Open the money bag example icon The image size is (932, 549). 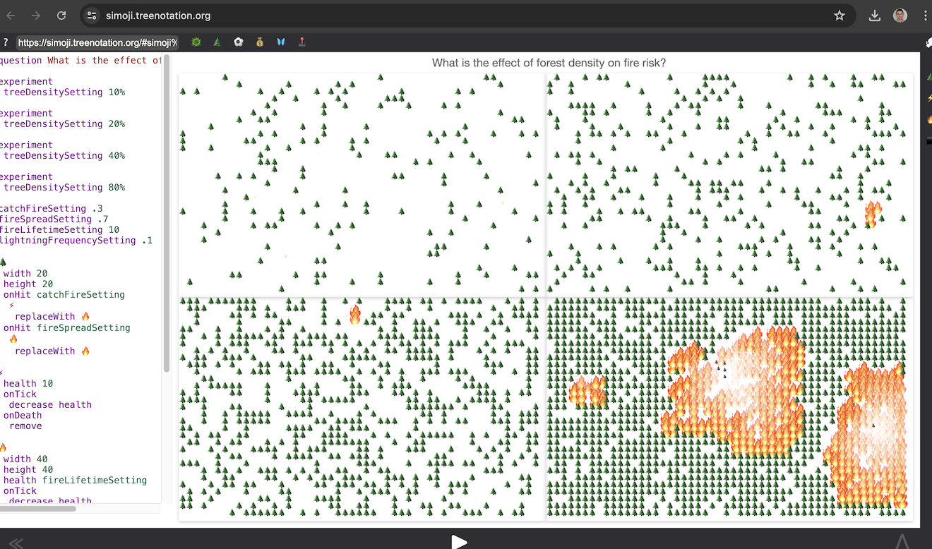point(260,42)
